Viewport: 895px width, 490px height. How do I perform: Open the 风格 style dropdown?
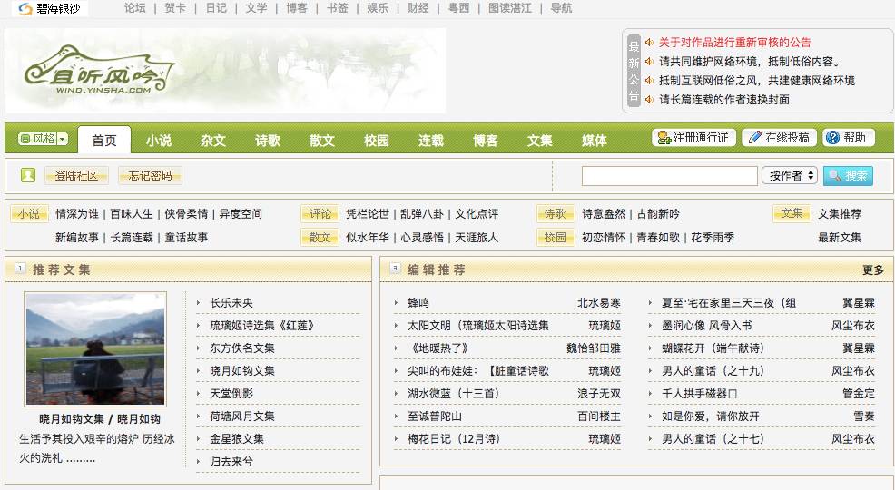click(44, 139)
